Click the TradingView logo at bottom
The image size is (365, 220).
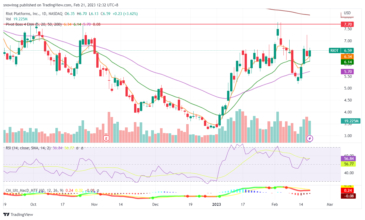pyautogui.click(x=18, y=214)
